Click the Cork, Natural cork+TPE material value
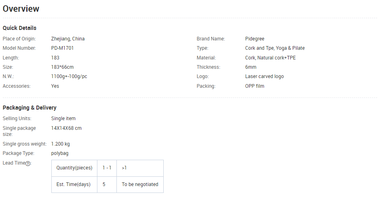Image resolution: width=380 pixels, height=201 pixels. (x=270, y=58)
